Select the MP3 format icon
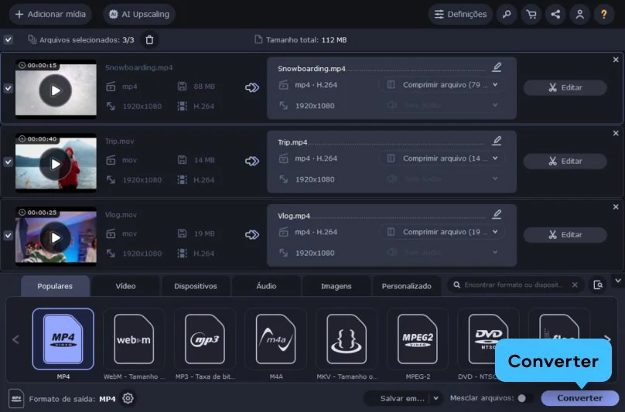Image resolution: width=625 pixels, height=412 pixels. point(204,339)
